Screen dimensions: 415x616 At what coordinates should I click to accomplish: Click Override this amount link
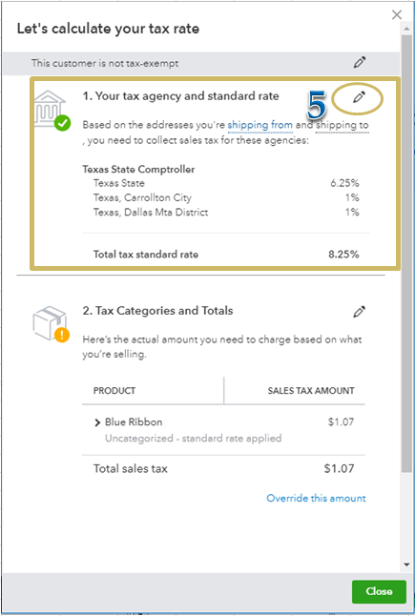tap(316, 498)
